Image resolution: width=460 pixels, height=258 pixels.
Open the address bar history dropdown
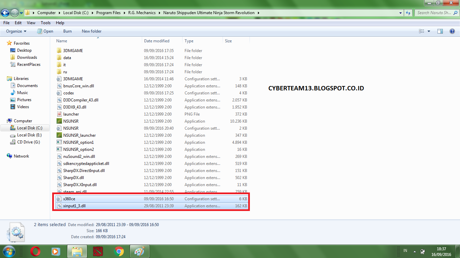(400, 13)
